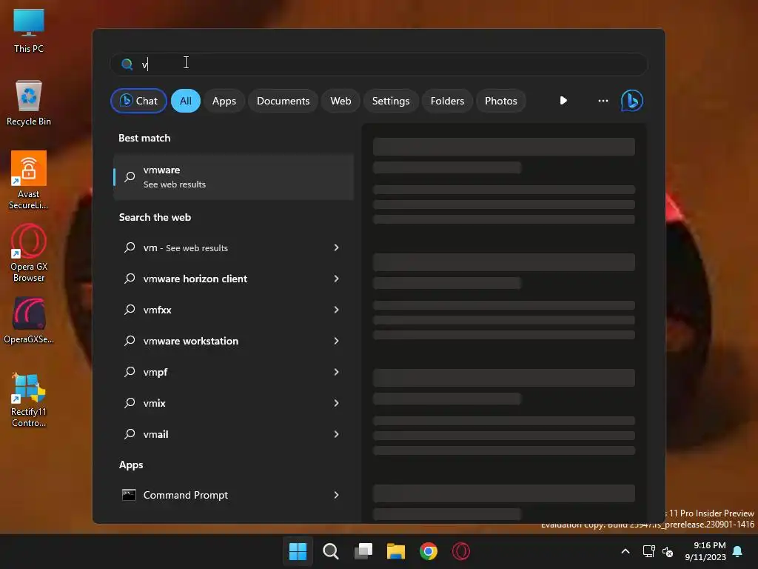Screen dimensions: 758x569
Task: Open the vmware best match result
Action: (233, 176)
